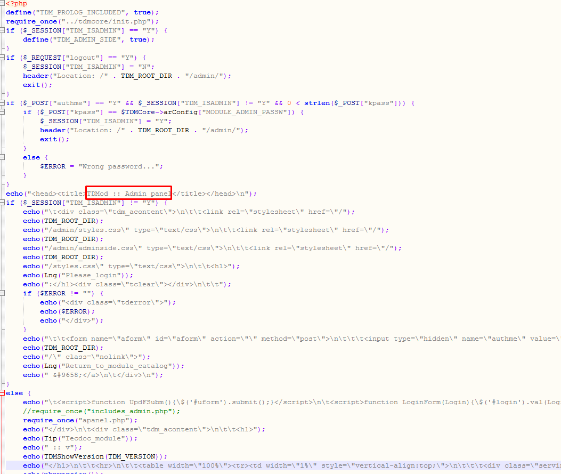Screen dimensions: 561x474
Task: Click the echo line with class "nolink"
Action: (87, 357)
